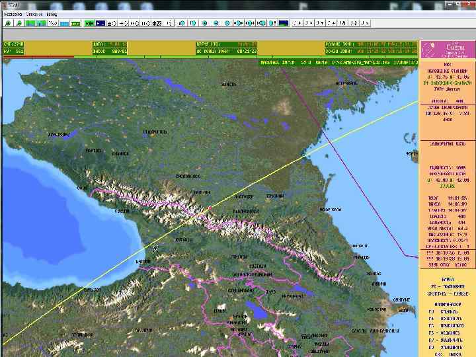Click the Батуми city label on map
The width and height of the screenshot is (476, 357).
[143, 261]
